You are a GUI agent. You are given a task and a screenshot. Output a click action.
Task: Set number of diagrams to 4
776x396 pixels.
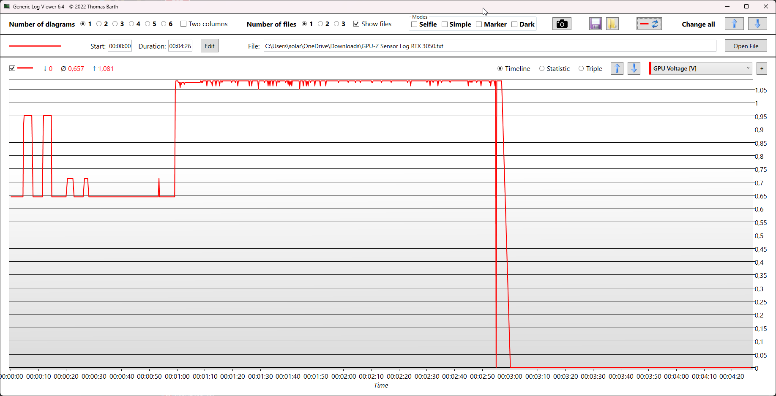(131, 24)
